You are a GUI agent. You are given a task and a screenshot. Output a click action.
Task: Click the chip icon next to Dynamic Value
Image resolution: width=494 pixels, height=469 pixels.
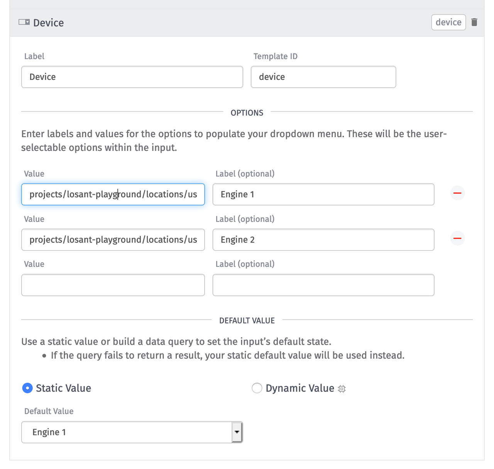342,389
